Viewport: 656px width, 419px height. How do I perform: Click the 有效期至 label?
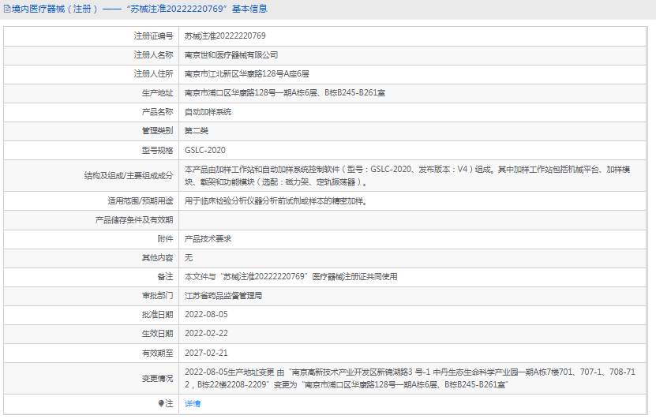(157, 353)
